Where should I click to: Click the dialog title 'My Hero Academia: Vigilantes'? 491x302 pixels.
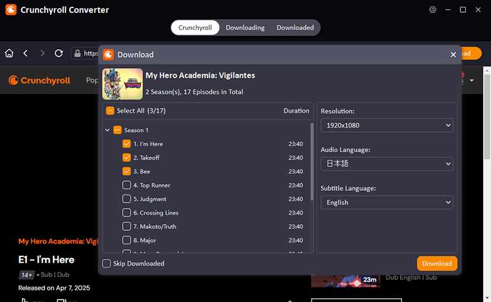(200, 75)
